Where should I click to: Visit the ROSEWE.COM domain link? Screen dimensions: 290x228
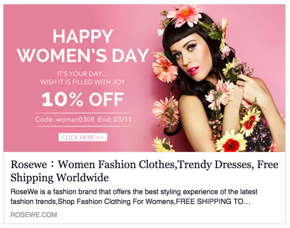click(x=34, y=215)
